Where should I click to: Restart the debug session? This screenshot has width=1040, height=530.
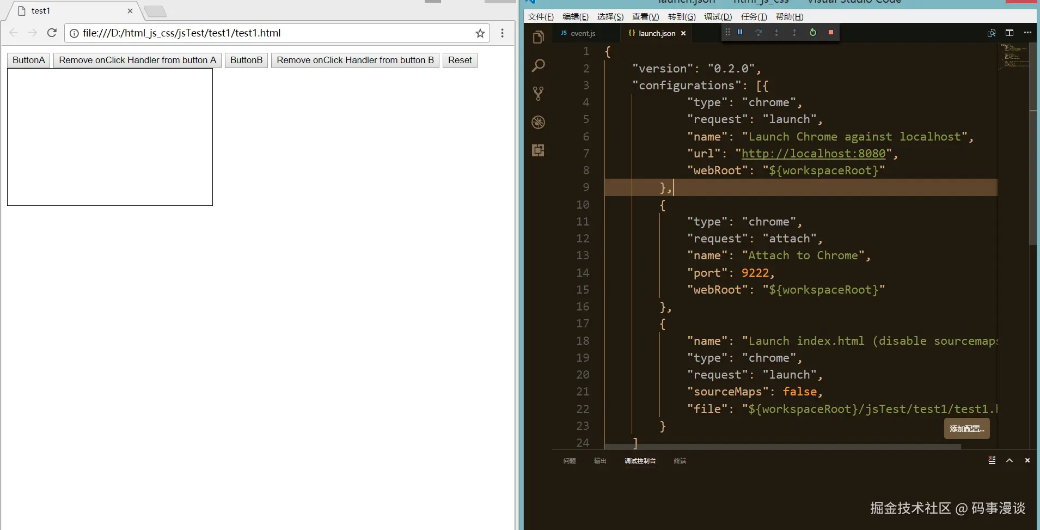click(x=813, y=32)
